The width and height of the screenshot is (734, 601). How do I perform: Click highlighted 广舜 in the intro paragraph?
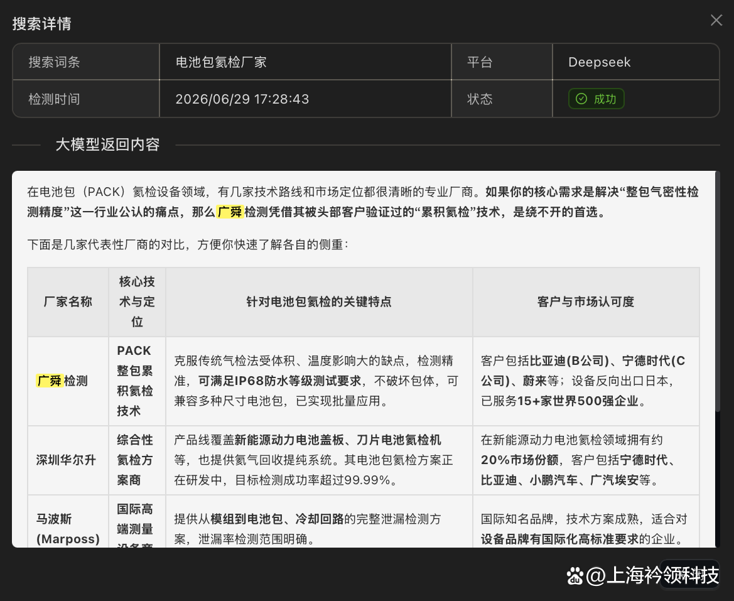(x=230, y=212)
